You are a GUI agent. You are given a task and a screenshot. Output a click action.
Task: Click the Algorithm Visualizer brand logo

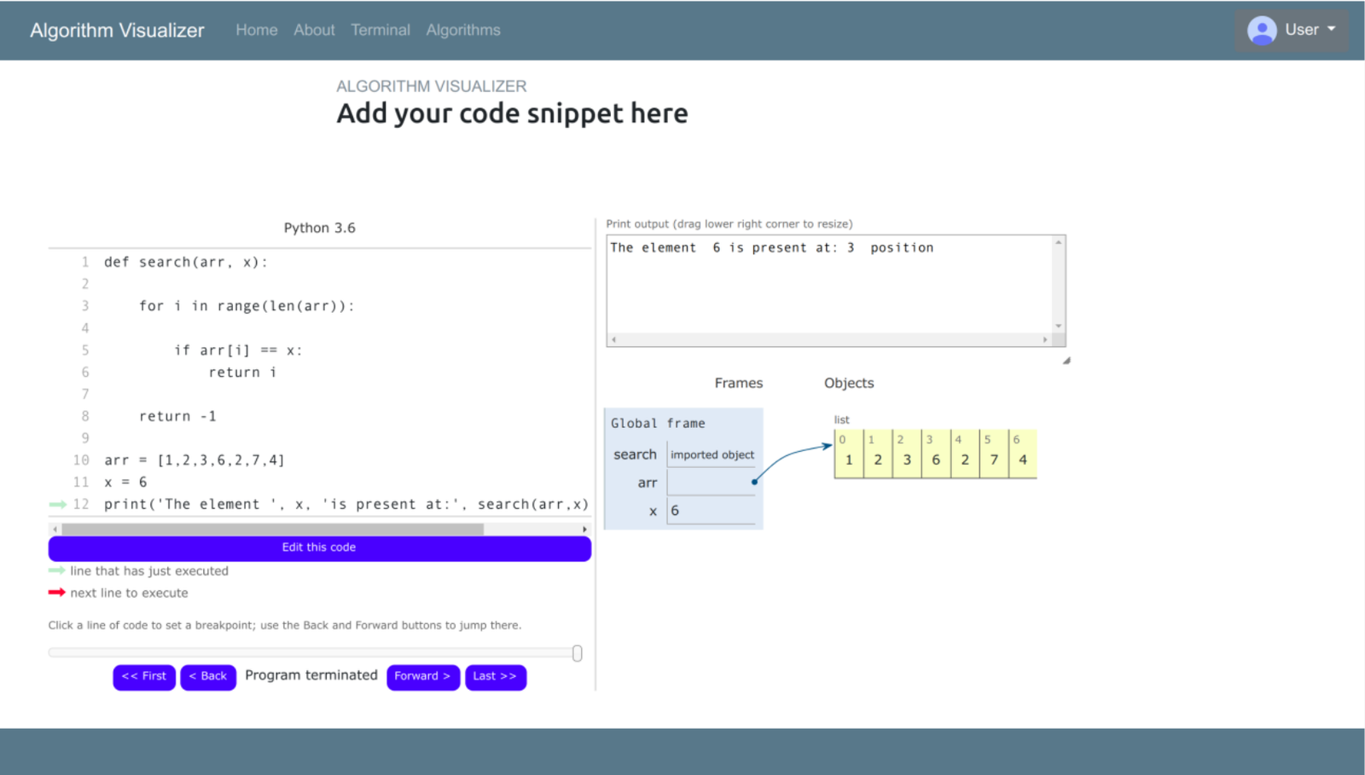tap(117, 31)
